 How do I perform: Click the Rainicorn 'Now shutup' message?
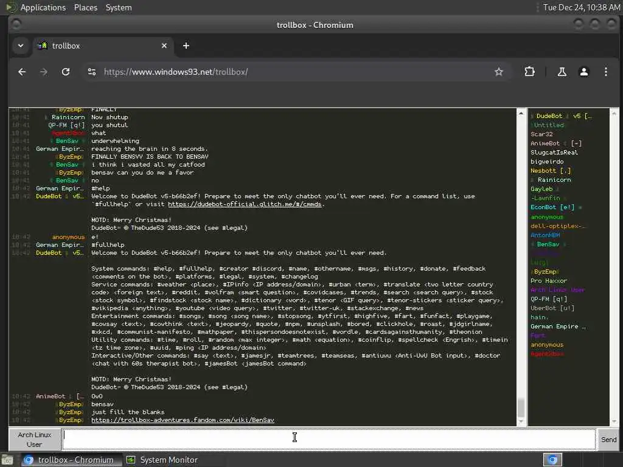pos(110,117)
